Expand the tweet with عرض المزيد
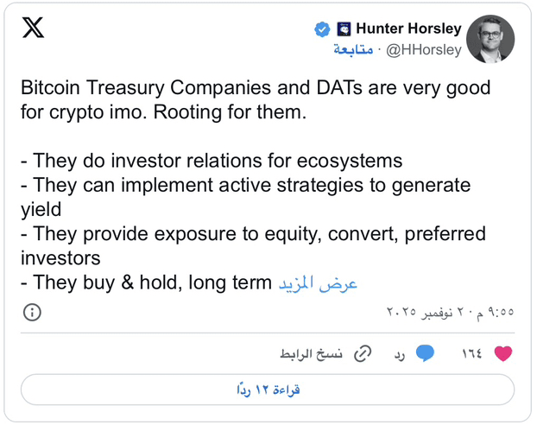The width and height of the screenshot is (537, 425). 318,283
